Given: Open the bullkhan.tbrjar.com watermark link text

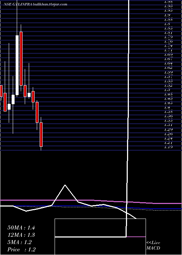Looking at the screenshot, I should pos(50,4).
